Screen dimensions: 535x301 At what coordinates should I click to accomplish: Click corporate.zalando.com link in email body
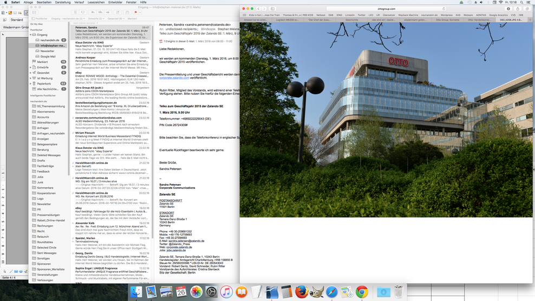pyautogui.click(x=174, y=78)
